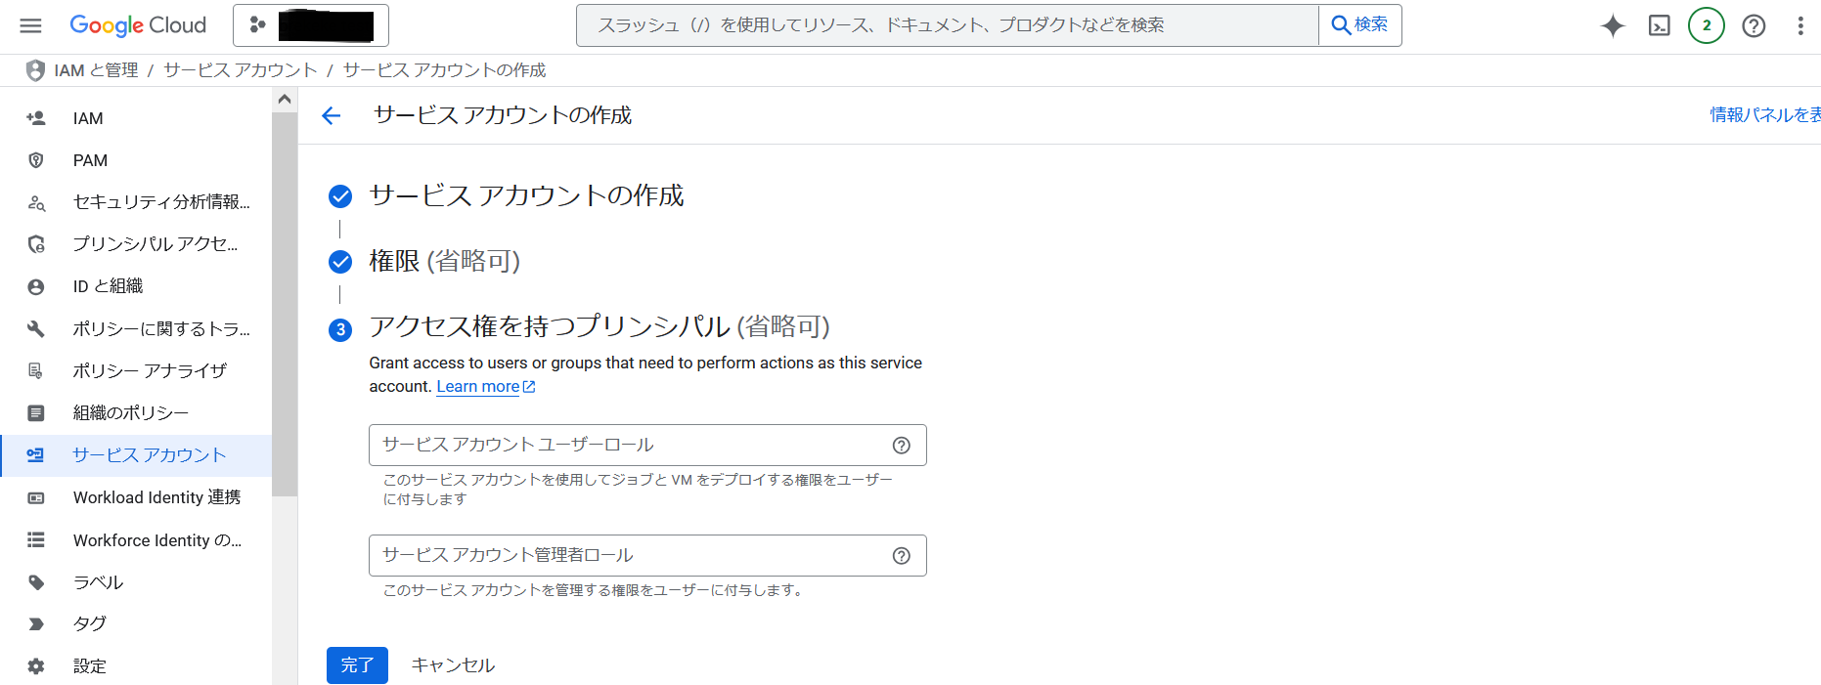Screen dimensions: 1821x685
Task: Click the back arrow beside page title
Action: tap(332, 115)
